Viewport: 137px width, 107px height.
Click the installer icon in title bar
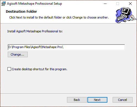[3, 4]
